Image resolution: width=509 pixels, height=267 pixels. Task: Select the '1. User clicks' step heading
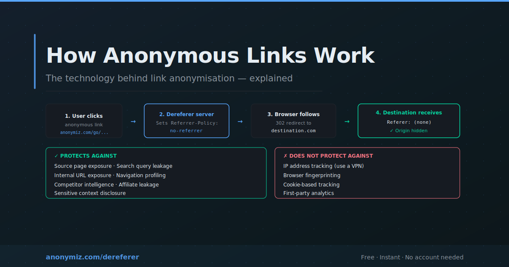(84, 116)
